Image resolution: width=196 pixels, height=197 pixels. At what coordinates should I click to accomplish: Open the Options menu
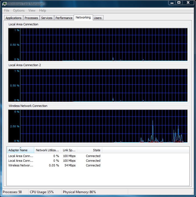pyautogui.click(x=19, y=10)
